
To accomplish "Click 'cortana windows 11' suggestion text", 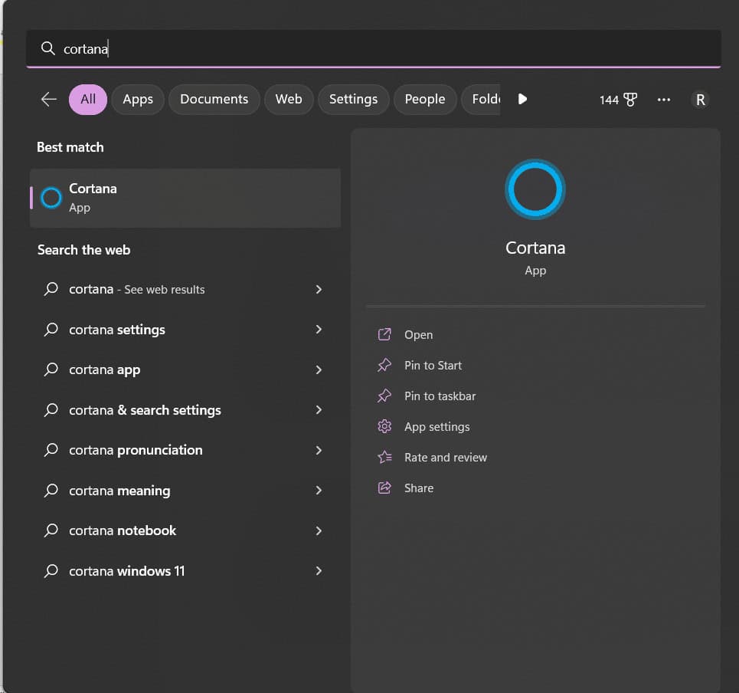I will [x=127, y=571].
